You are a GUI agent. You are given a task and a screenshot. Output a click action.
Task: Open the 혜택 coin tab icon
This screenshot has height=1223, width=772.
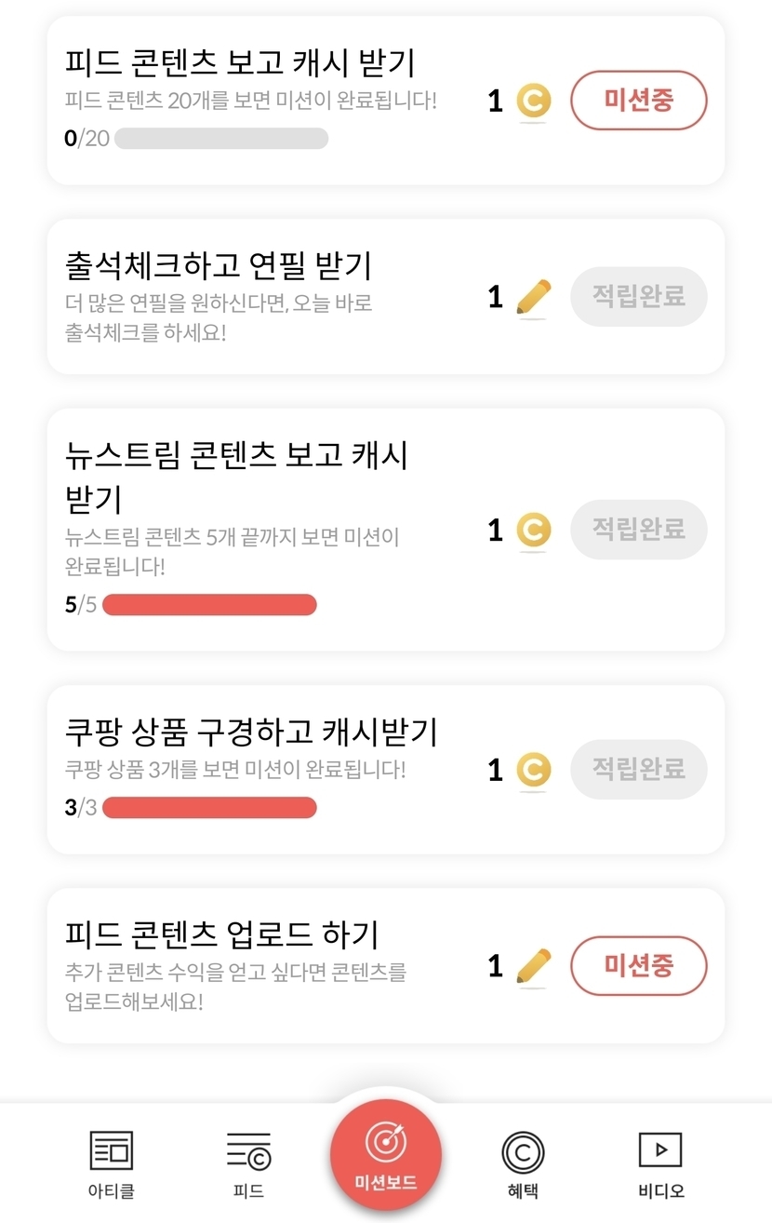point(523,1151)
